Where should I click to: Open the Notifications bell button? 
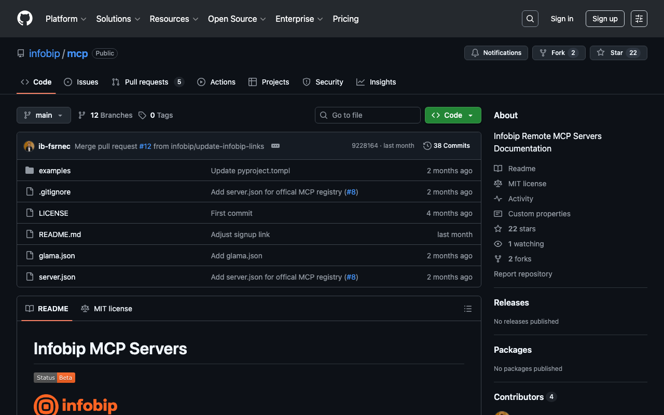[x=496, y=53]
